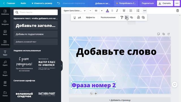Click the text search field
Image resolution: width=181 pixels, height=102 pixels.
click(36, 12)
